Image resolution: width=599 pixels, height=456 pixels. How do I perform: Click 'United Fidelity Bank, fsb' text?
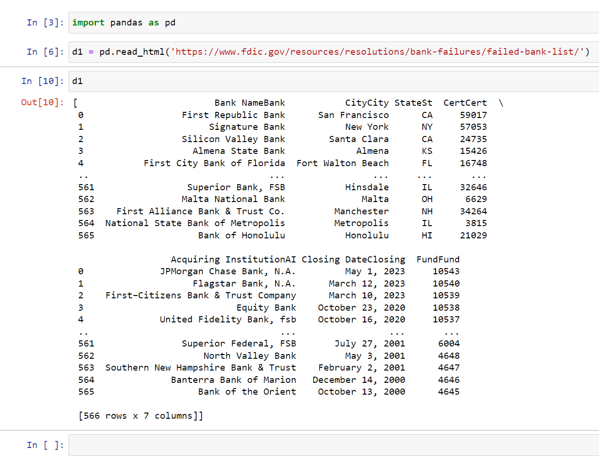point(228,320)
